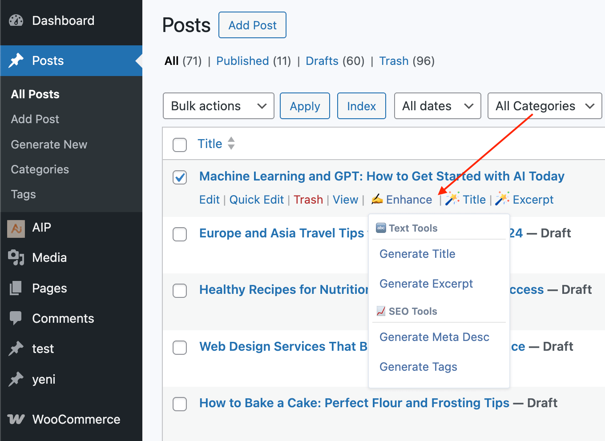
Task: Check the Web Design Services post checkbox
Action: click(180, 347)
